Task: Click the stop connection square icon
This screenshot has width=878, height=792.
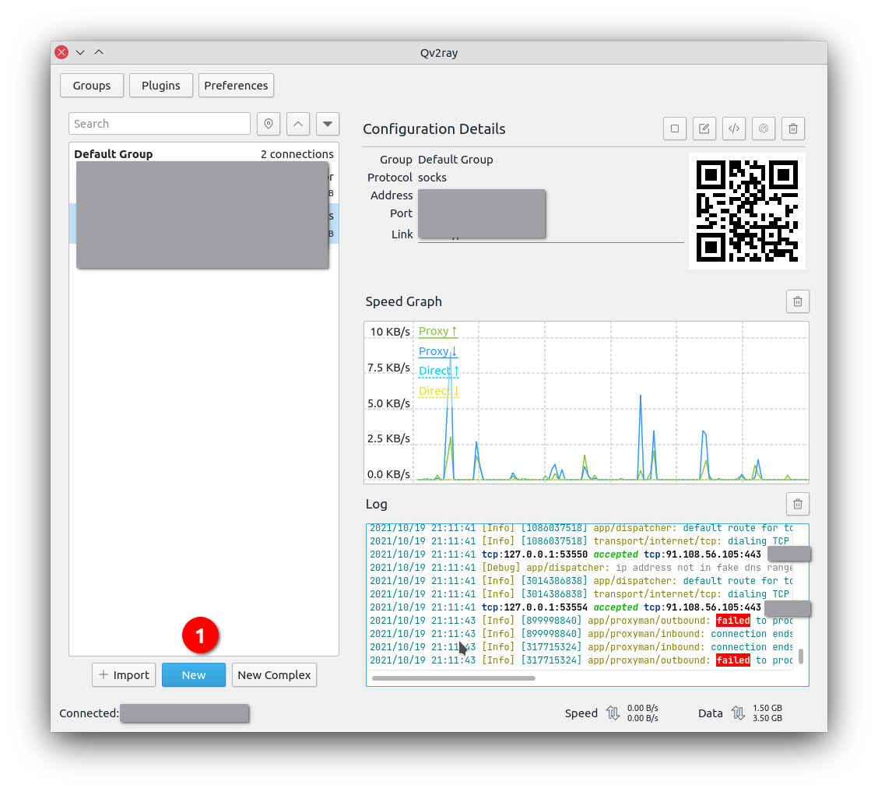Action: [x=675, y=128]
